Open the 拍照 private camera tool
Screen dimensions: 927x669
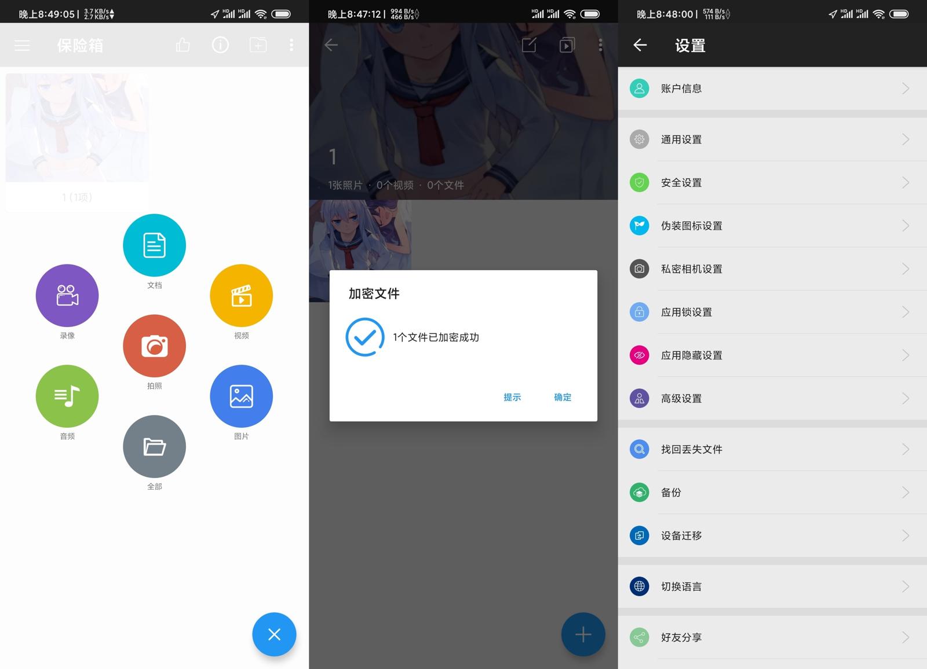click(154, 345)
